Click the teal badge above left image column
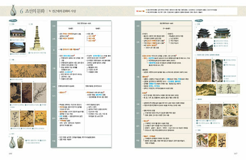 [13, 20]
